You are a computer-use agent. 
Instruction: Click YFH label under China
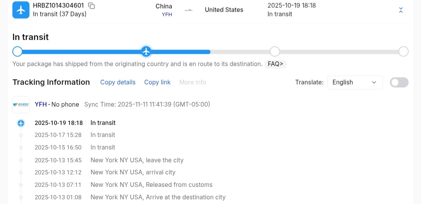click(x=167, y=14)
